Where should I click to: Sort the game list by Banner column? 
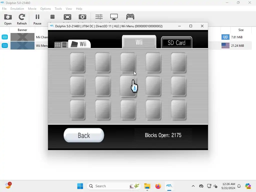(22, 30)
